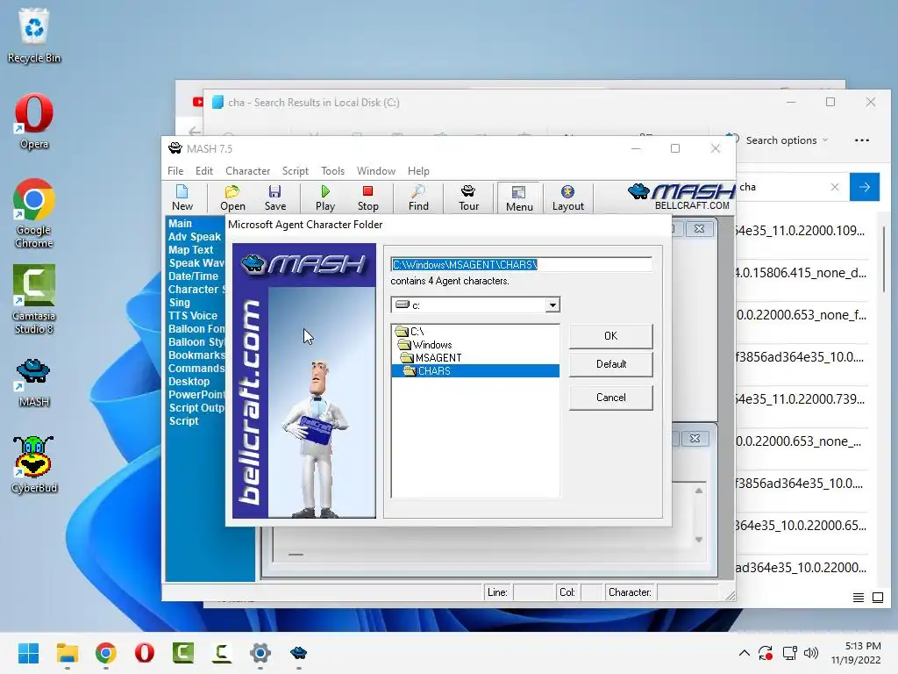Open the three-dots more menu in Explorer
Image resolution: width=898 pixels, height=674 pixels.
tap(861, 140)
